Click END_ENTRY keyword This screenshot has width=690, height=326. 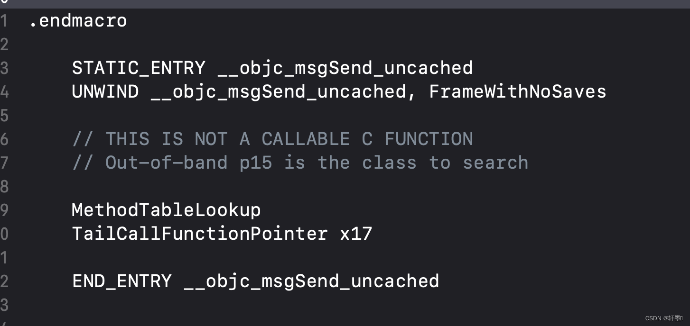pyautogui.click(x=122, y=281)
